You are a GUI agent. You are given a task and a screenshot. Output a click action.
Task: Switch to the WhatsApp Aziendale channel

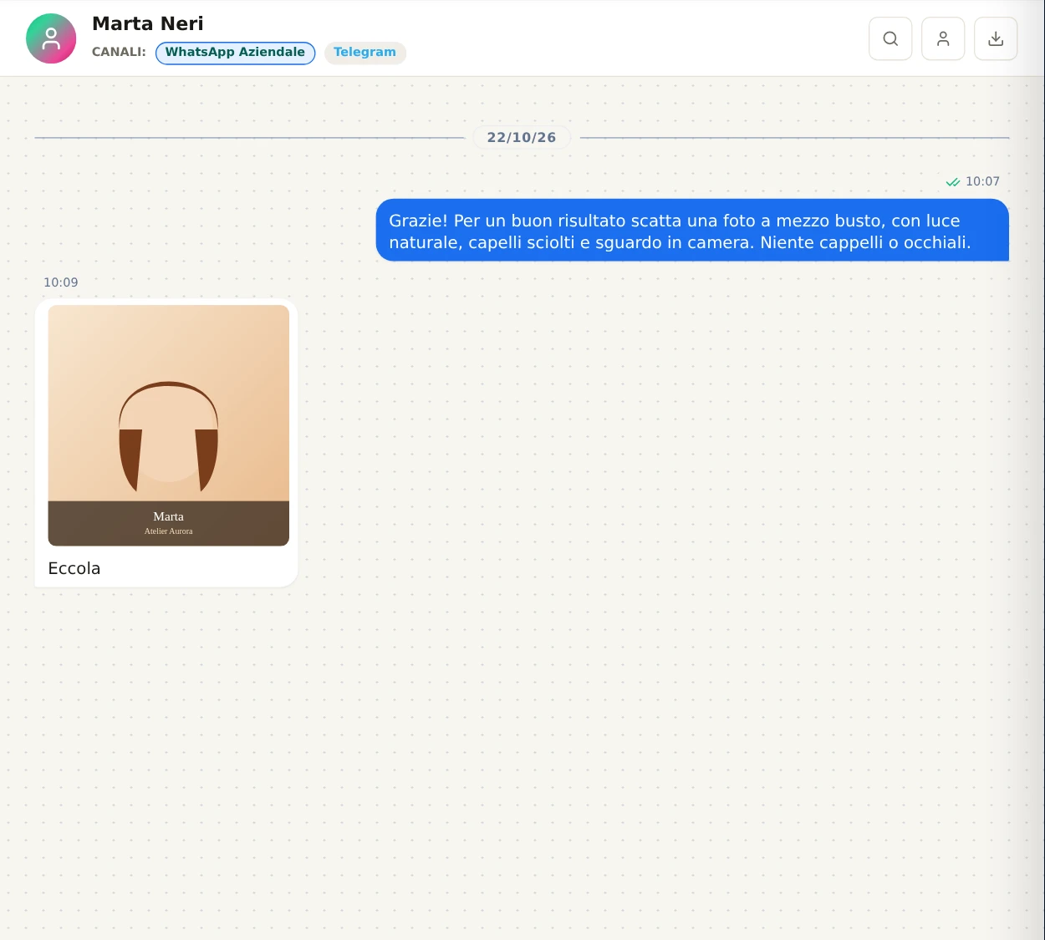pos(235,53)
